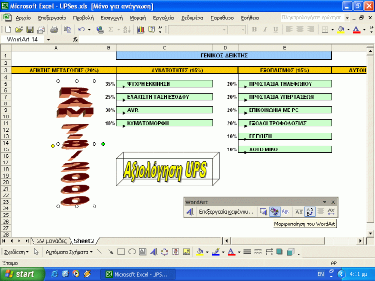This screenshot has height=281, width=375.
Task: Open the font name combo box
Action: (x=197, y=29)
